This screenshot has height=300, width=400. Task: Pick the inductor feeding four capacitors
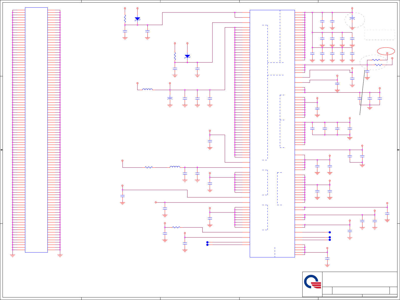(x=147, y=90)
